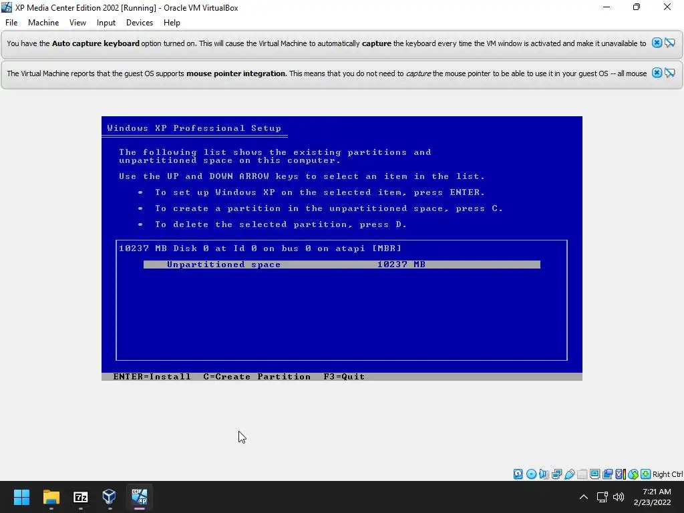
Task: Open the clock showing 7:21 AM
Action: coord(653,497)
